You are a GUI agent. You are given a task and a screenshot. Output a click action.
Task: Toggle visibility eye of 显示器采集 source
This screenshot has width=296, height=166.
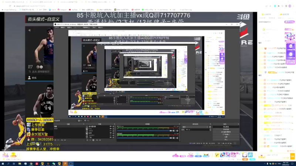(111, 127)
